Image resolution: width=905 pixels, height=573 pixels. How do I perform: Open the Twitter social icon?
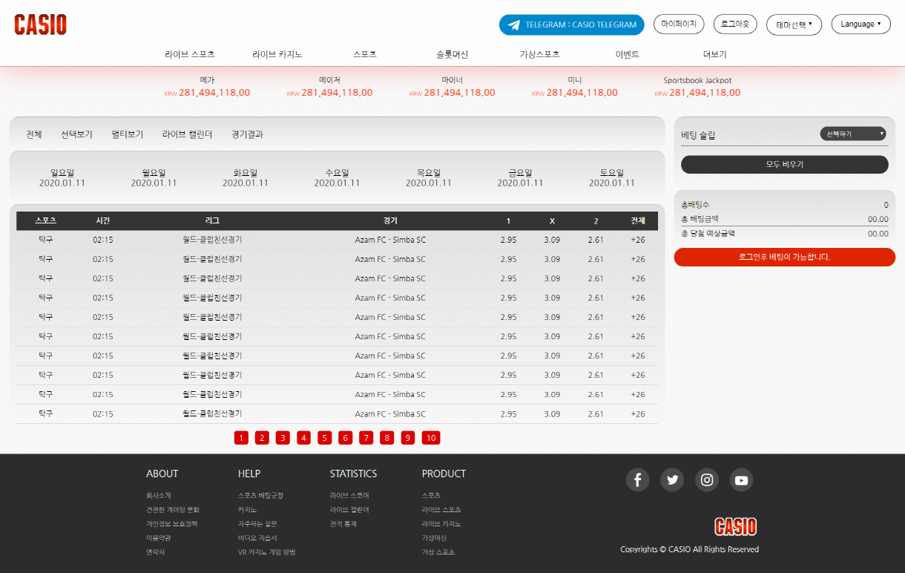coord(672,479)
